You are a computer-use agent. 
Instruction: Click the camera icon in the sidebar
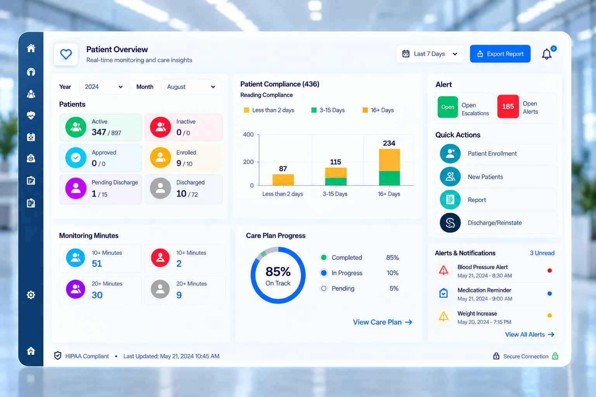[31, 158]
